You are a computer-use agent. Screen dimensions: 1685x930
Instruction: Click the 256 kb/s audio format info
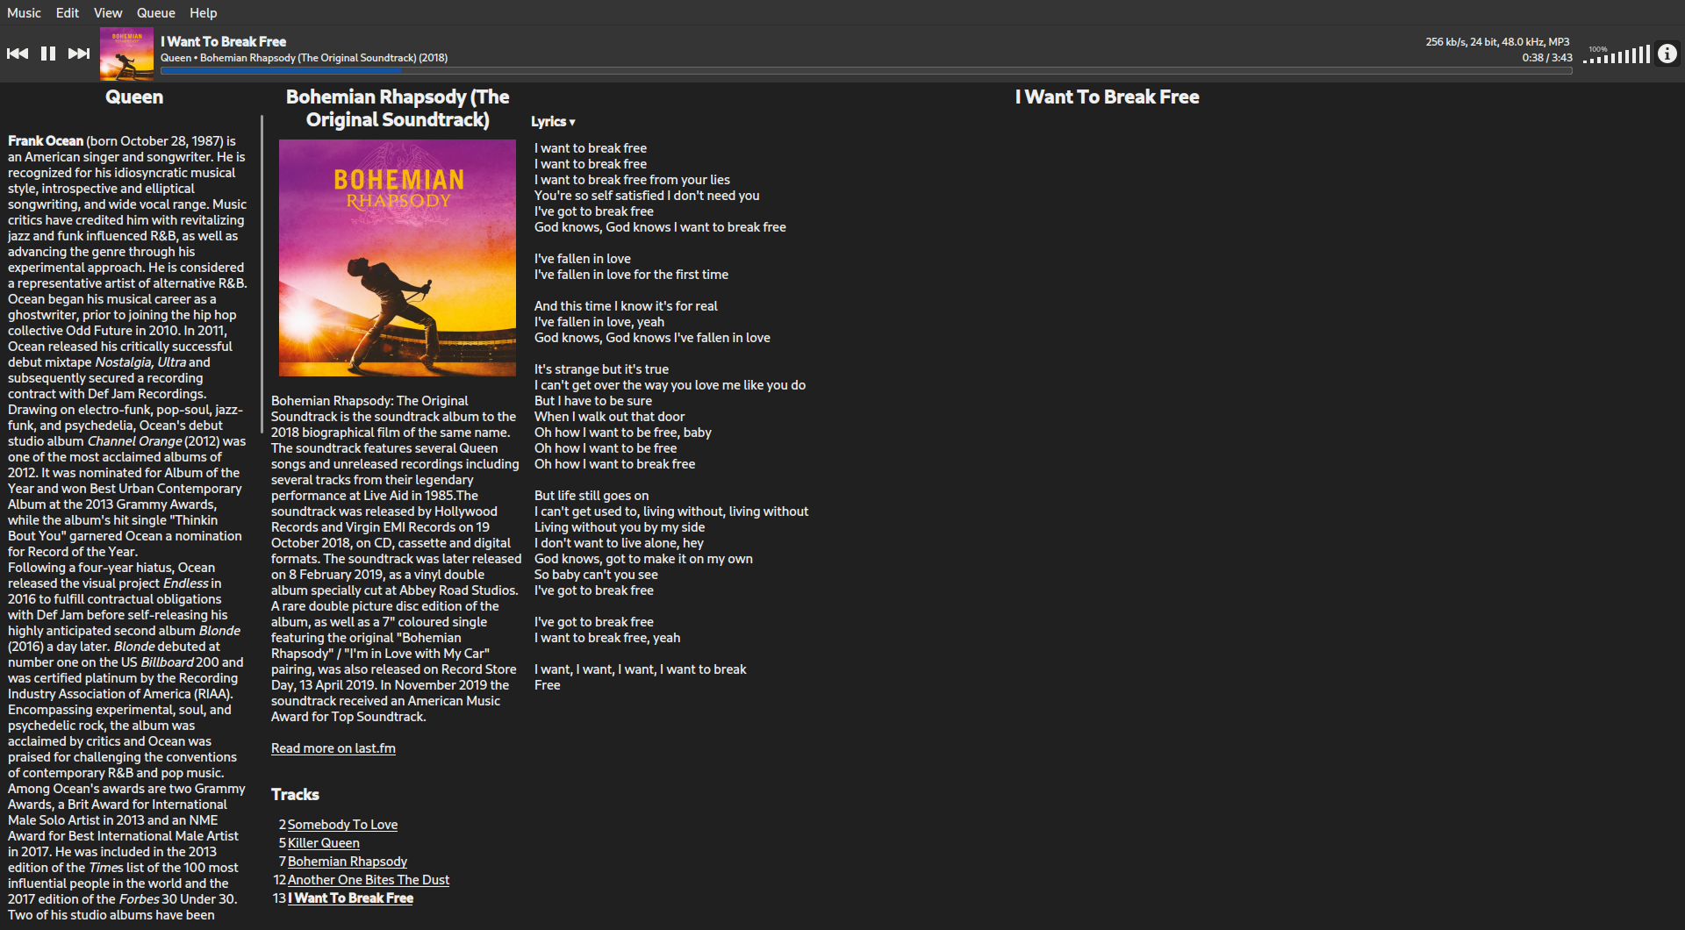(1497, 42)
